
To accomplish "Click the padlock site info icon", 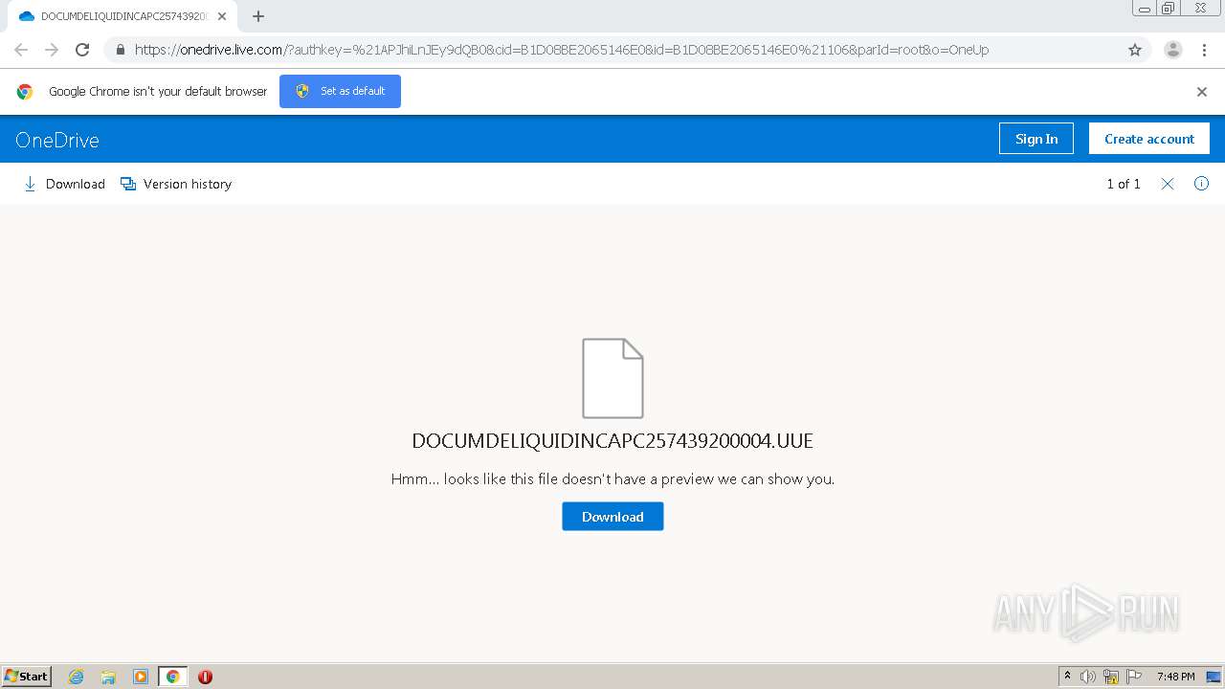I will point(121,50).
